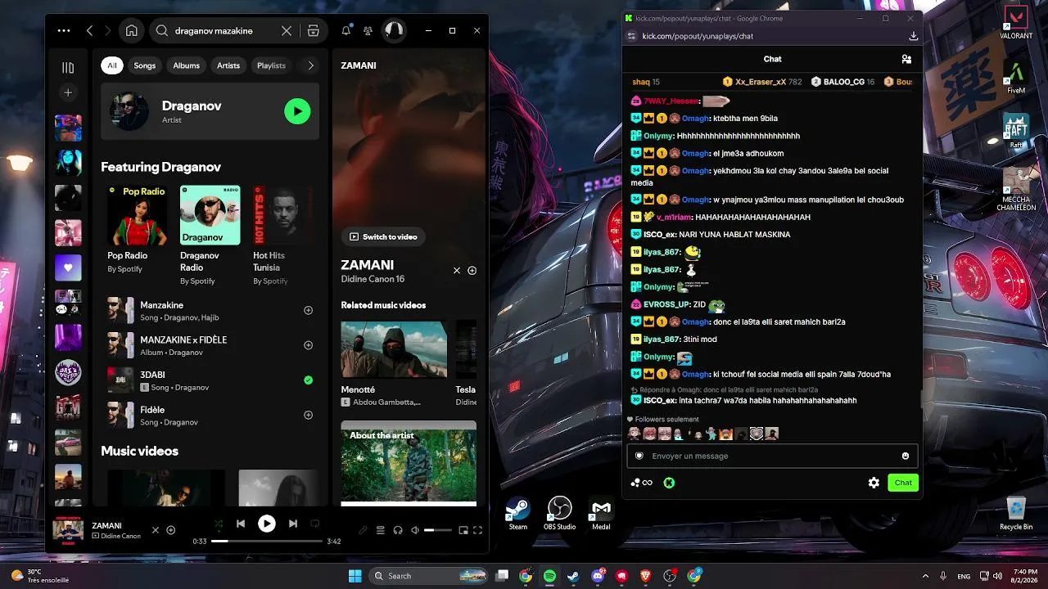Open Spotify Browse icon in search bar

coord(314,31)
